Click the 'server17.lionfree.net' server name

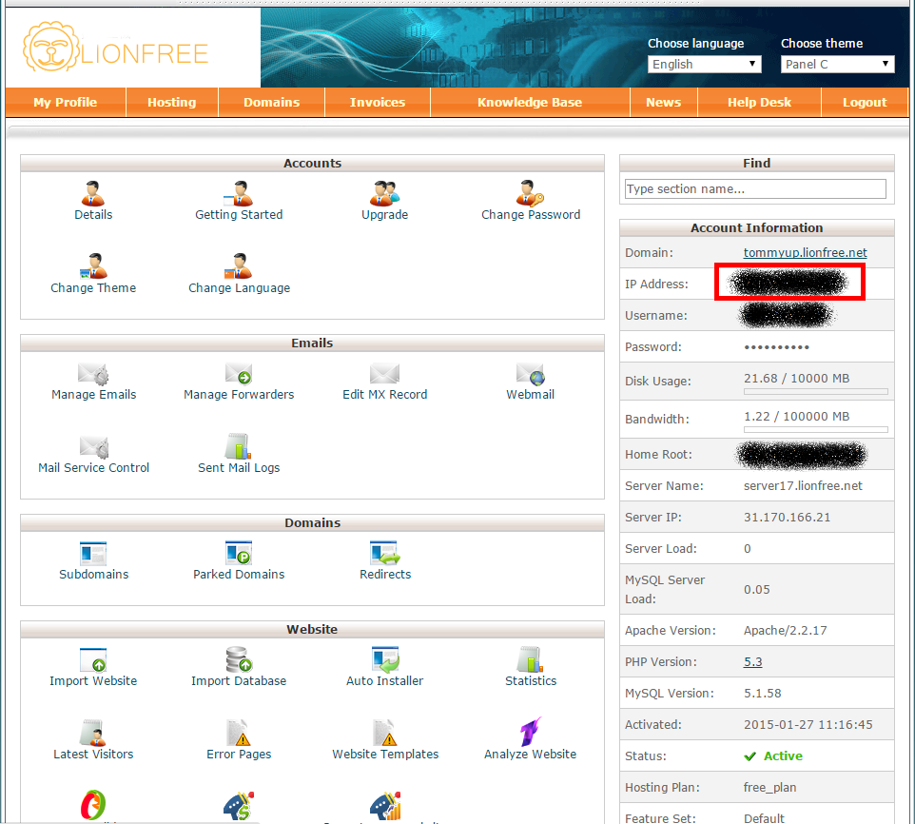tap(803, 485)
